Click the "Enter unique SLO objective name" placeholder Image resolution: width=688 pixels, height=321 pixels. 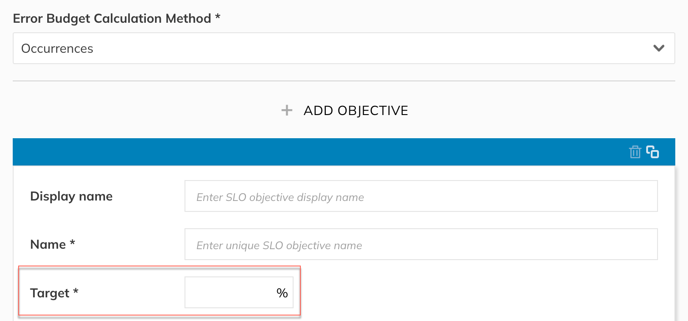279,246
